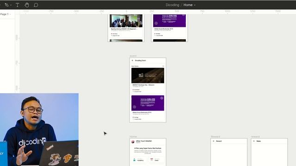The height and width of the screenshot is (166, 296).
Task: Select the '4 Pilar' heading text in Home frame
Action: (x=148, y=148)
